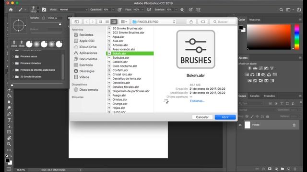Toggle pressure for size icon
Image resolution: width=307 pixels, height=172 pixels.
(x=191, y=10)
